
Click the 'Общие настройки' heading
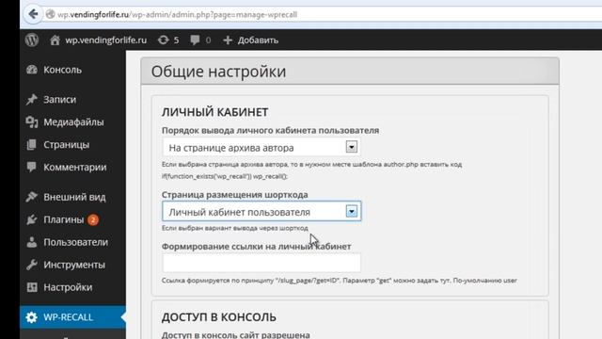tap(218, 72)
